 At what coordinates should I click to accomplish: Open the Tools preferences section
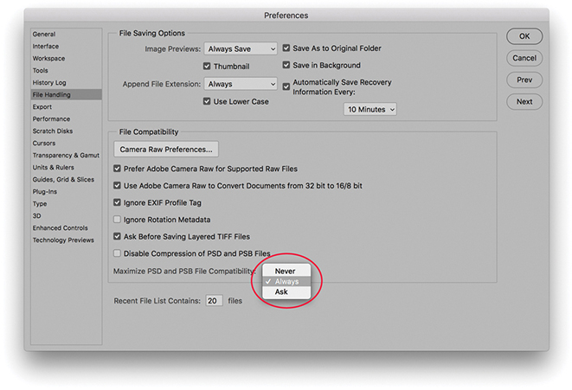coord(40,70)
